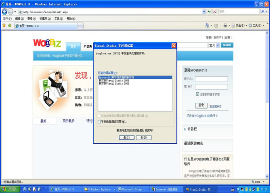Click 还没有WO@Biz1.0的账号? link
The image size is (270, 193).
coord(202,116)
